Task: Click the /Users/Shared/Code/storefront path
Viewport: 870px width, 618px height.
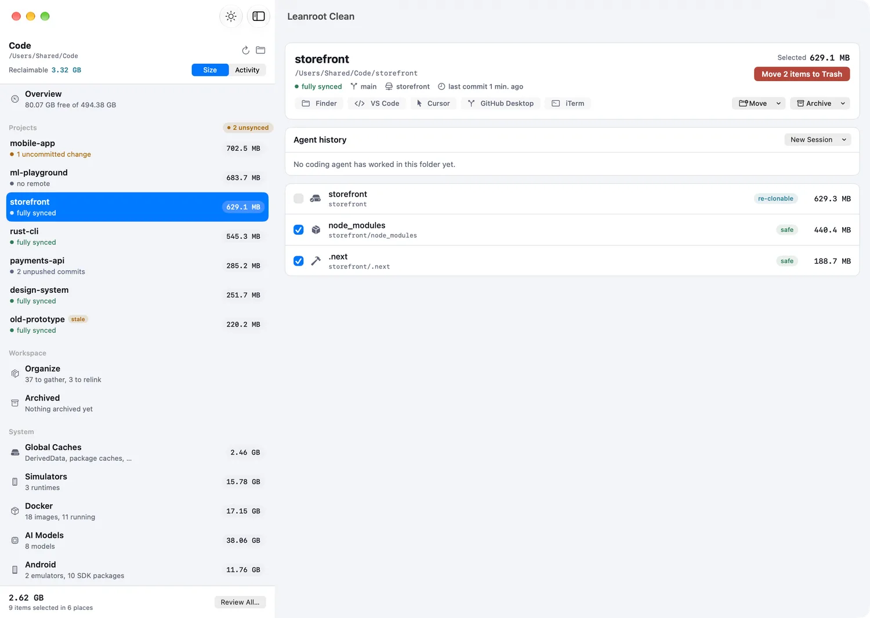Action: click(356, 73)
